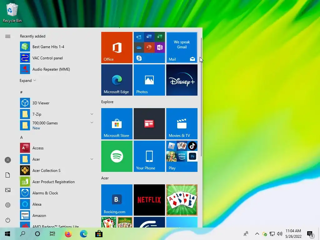Open Microsoft Store tile
The height and width of the screenshot is (240, 320).
(x=117, y=124)
